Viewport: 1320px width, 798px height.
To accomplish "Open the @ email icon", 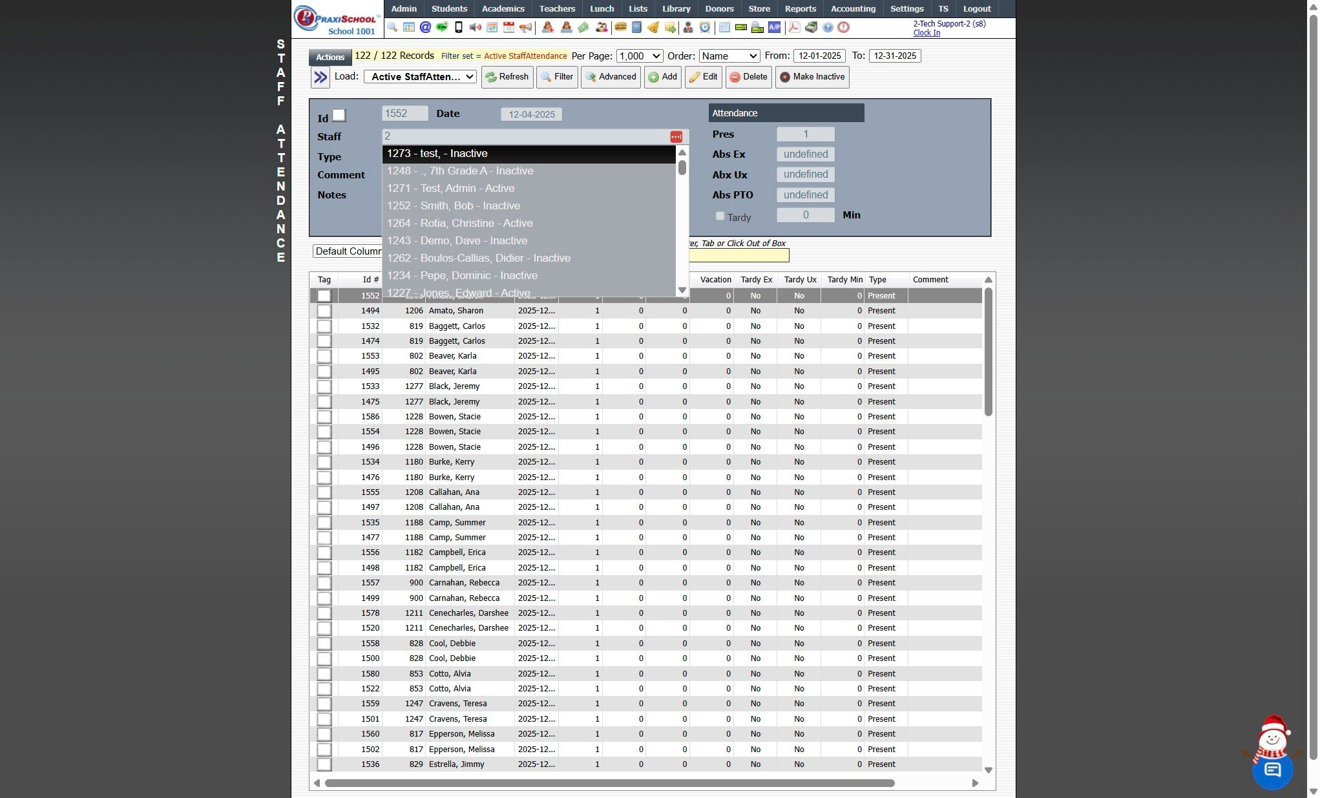I will coord(425,27).
